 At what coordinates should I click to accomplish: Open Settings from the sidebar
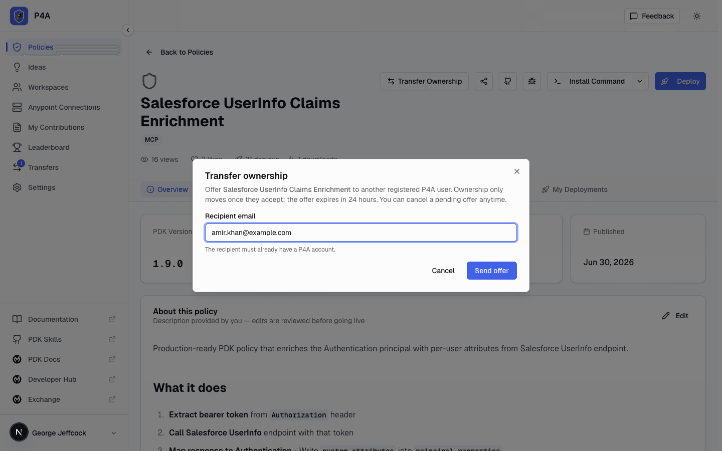tap(64, 187)
